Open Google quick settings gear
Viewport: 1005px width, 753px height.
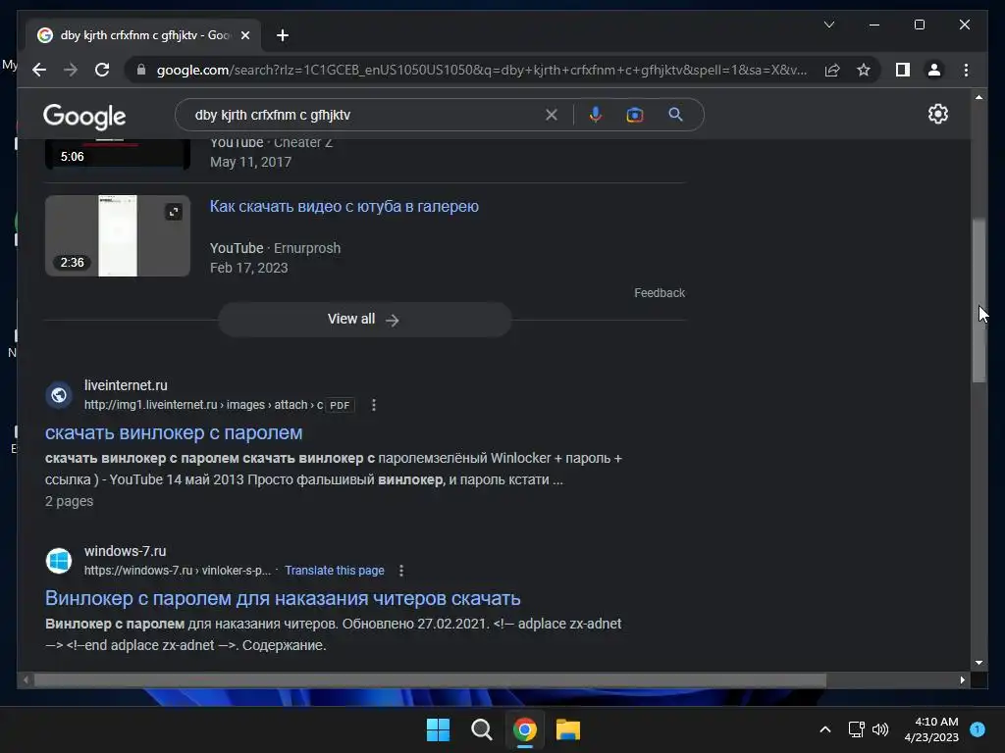937,114
